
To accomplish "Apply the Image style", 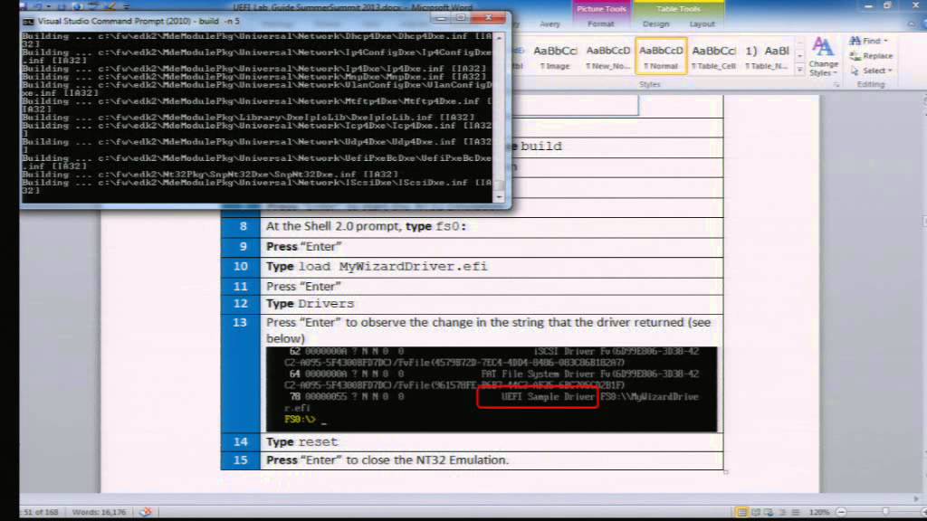I will click(555, 57).
